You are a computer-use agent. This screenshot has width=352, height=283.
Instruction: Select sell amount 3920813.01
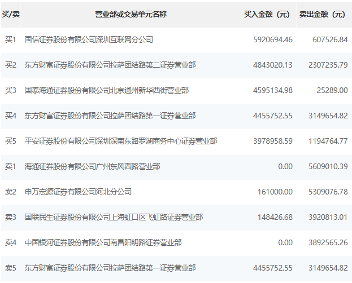[328, 217]
